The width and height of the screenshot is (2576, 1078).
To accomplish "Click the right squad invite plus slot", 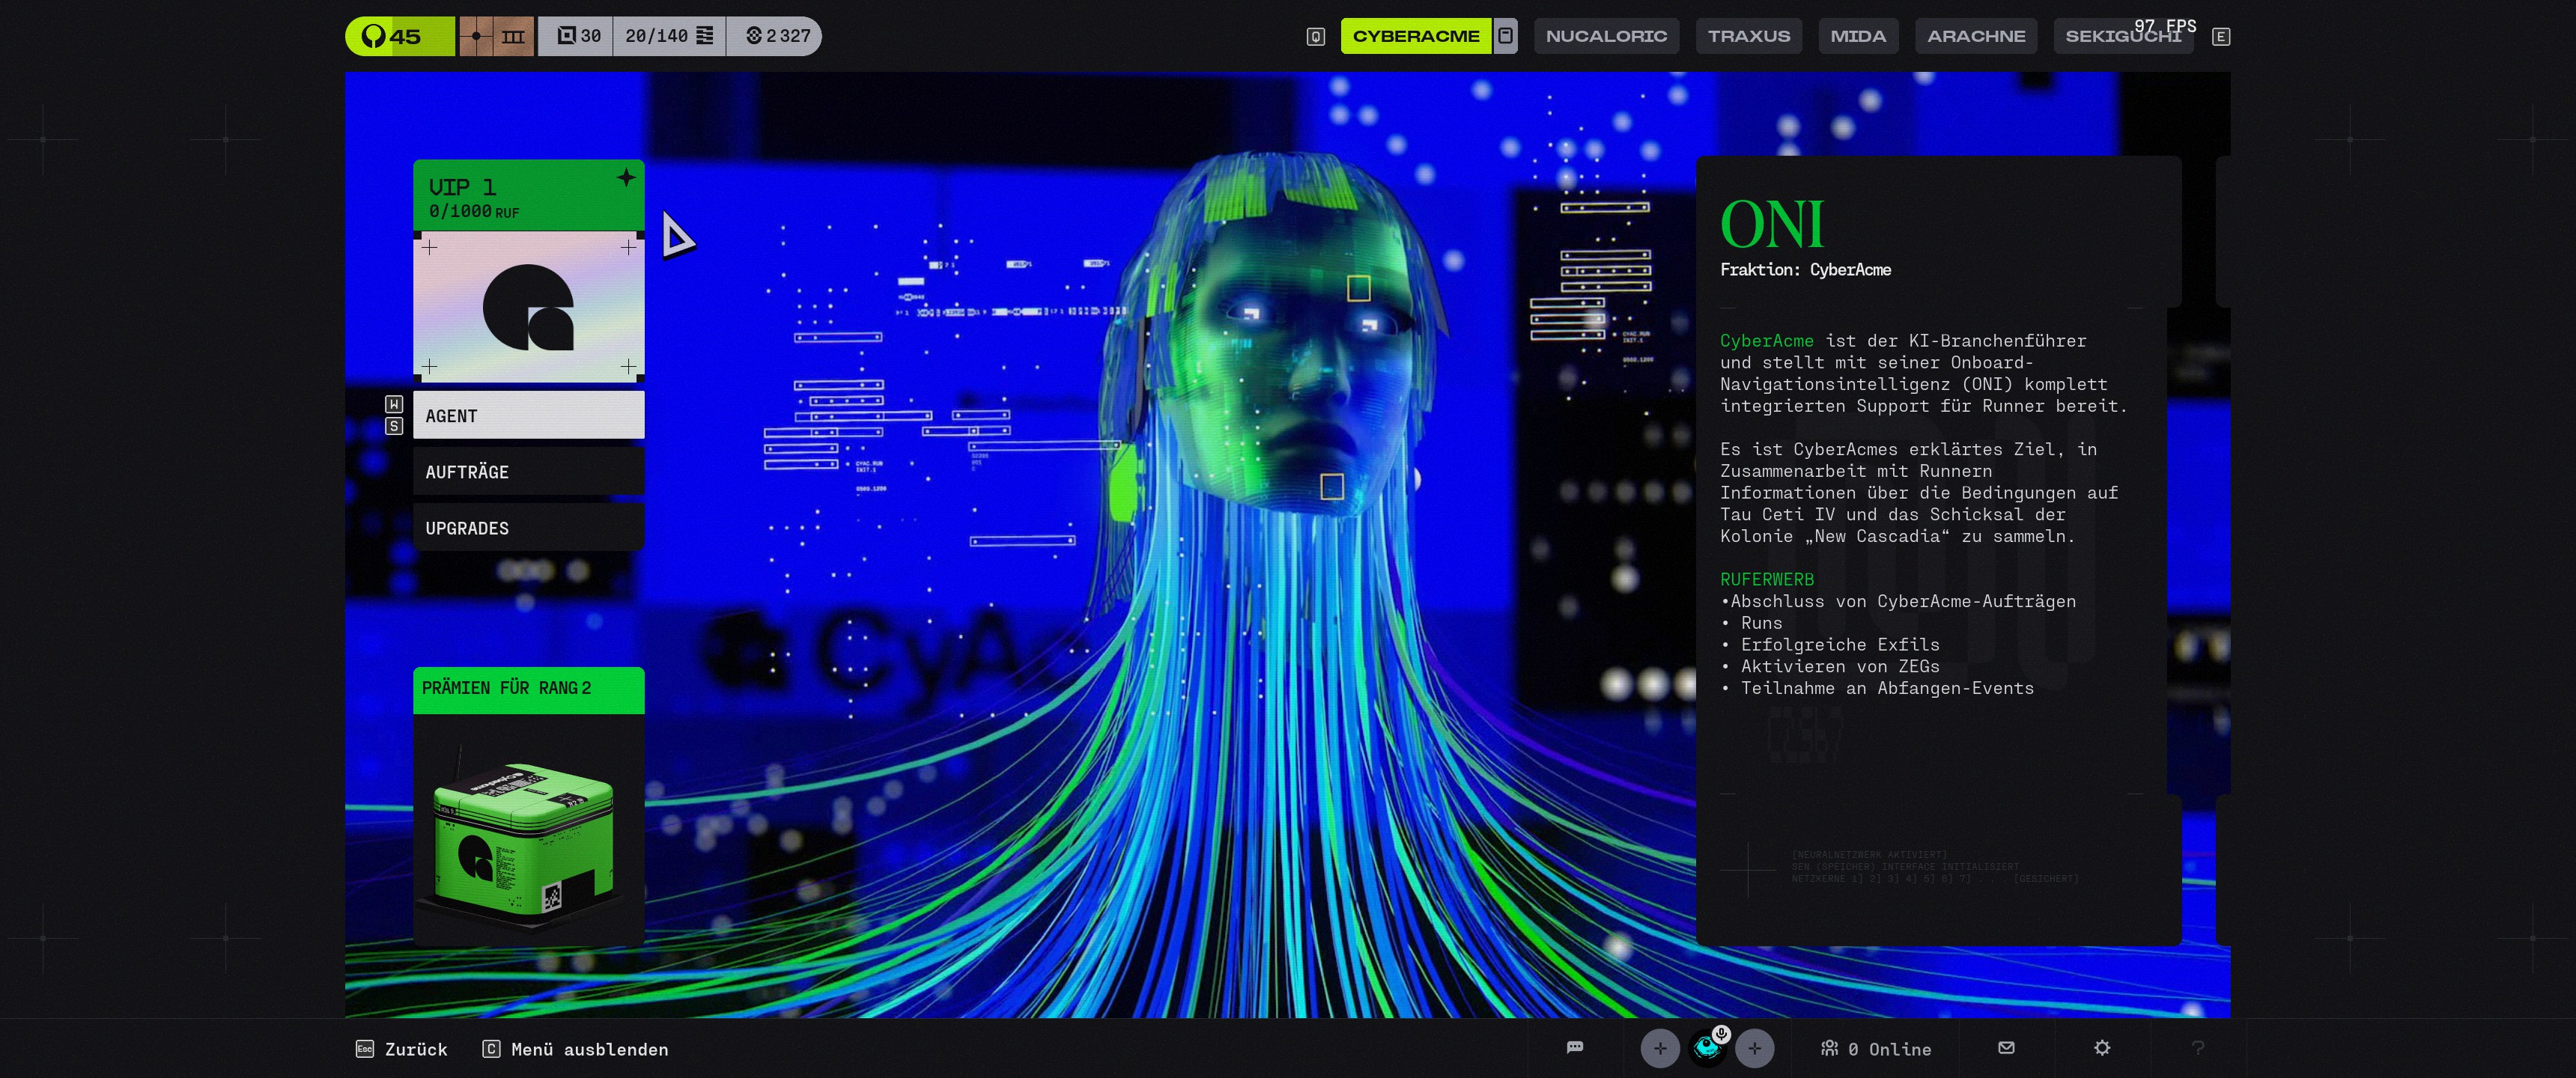I will [1754, 1048].
